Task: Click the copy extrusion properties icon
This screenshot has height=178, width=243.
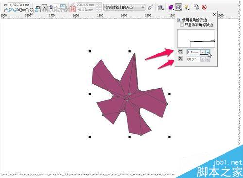Action: pos(196,7)
